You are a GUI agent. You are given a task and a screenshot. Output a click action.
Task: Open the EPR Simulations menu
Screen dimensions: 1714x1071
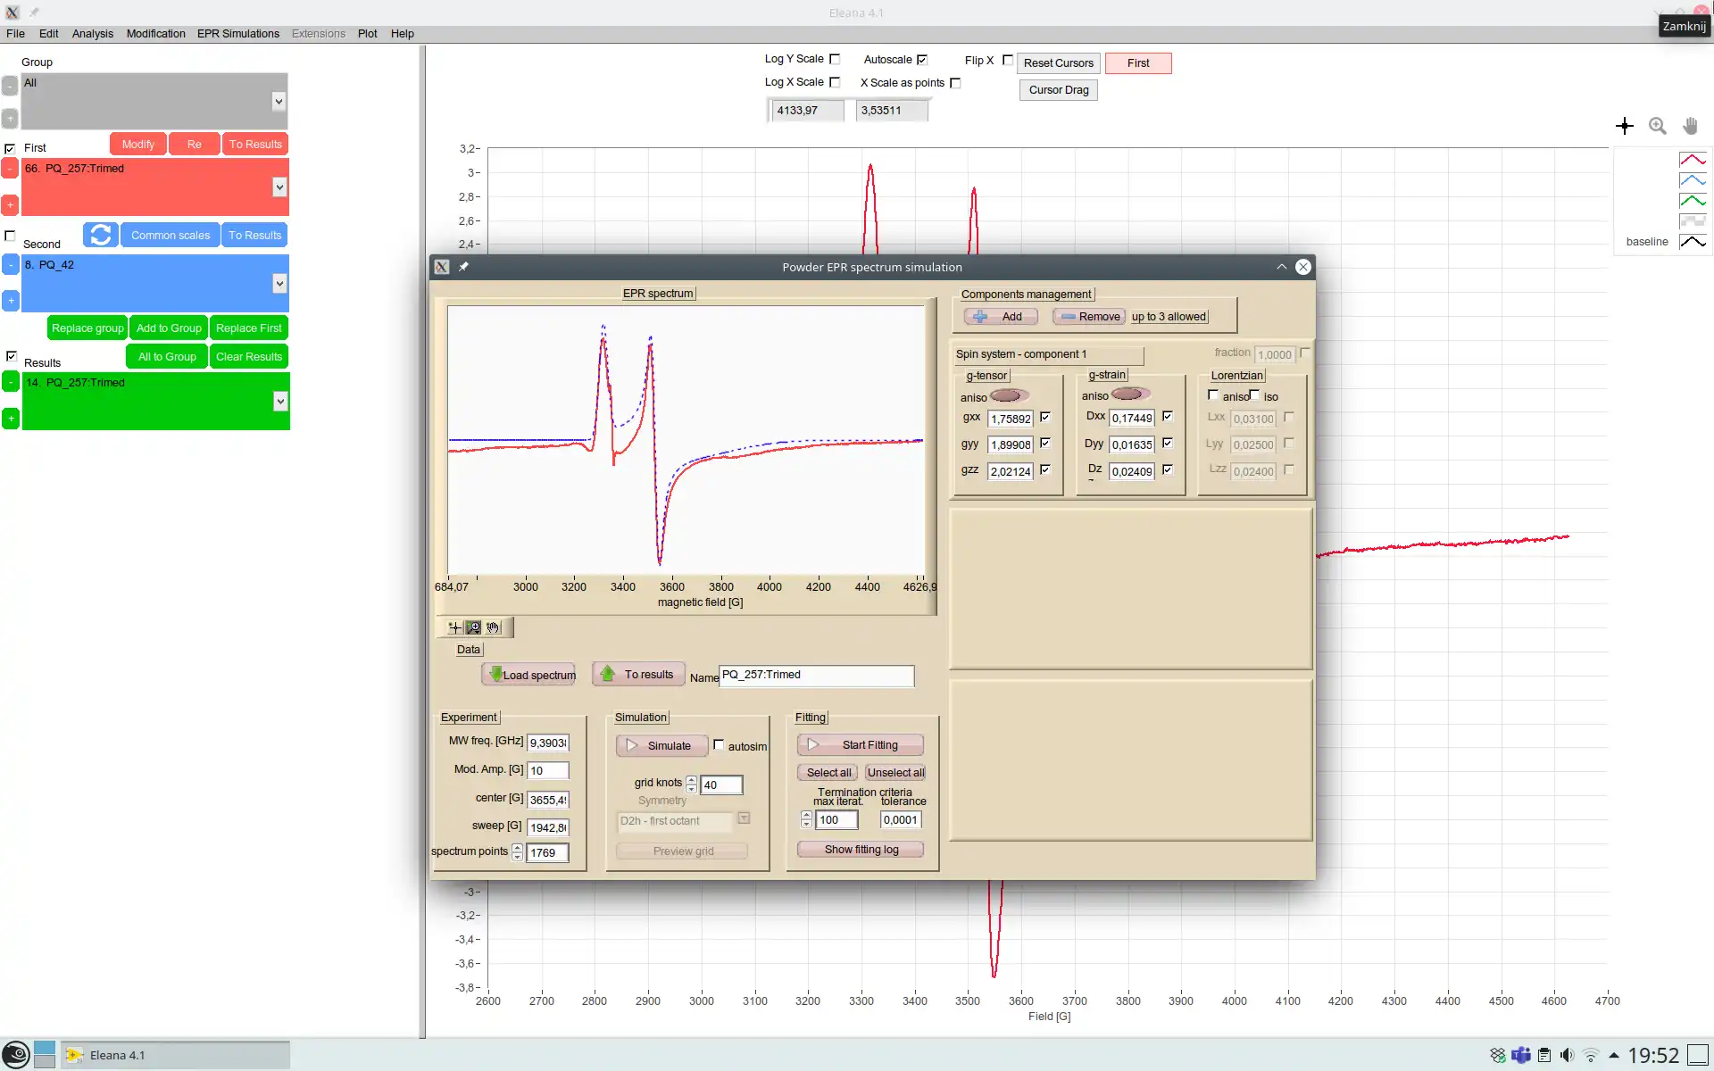237,33
